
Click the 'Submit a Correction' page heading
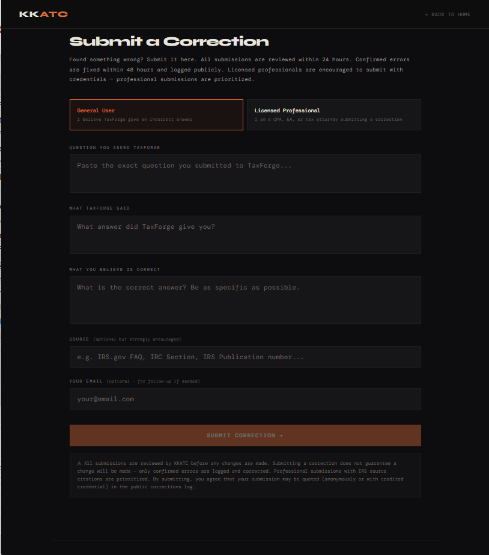pyautogui.click(x=169, y=41)
